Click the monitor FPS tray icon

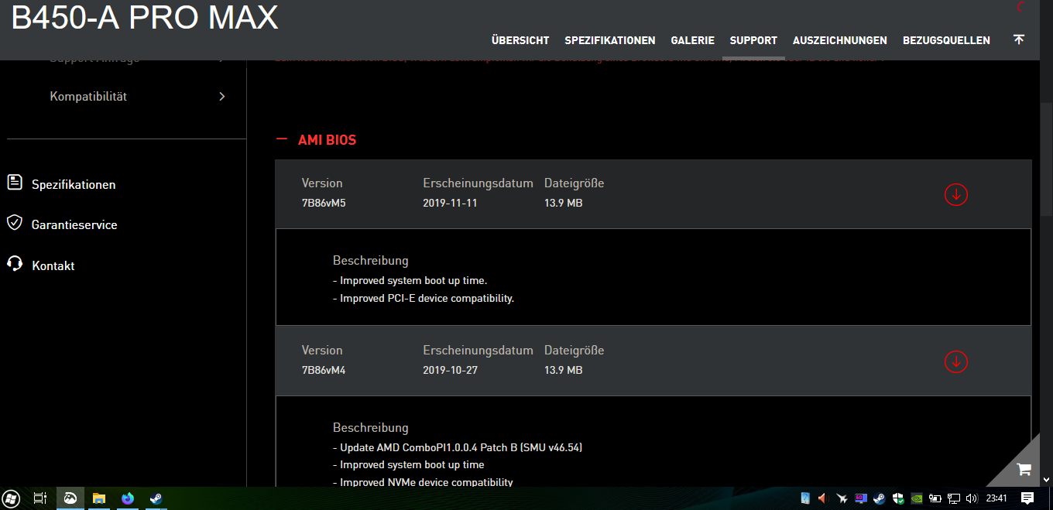click(x=861, y=498)
